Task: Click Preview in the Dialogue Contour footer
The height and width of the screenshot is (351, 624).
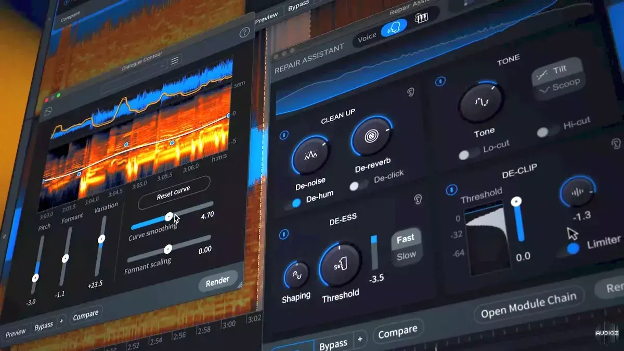Action: coord(15,333)
